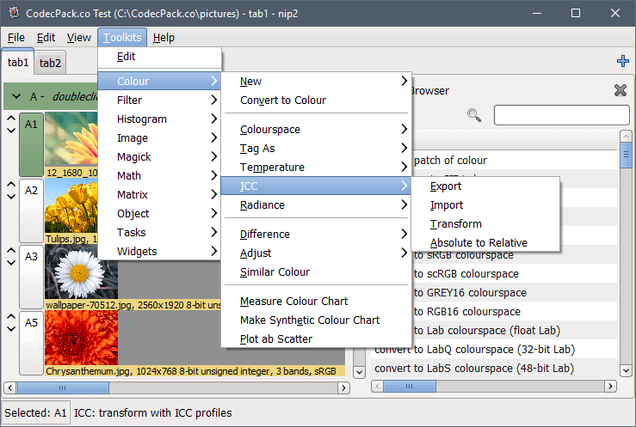Click the Chrysanthemum.jpg thumbnail
636x427 pixels.
pos(81,337)
